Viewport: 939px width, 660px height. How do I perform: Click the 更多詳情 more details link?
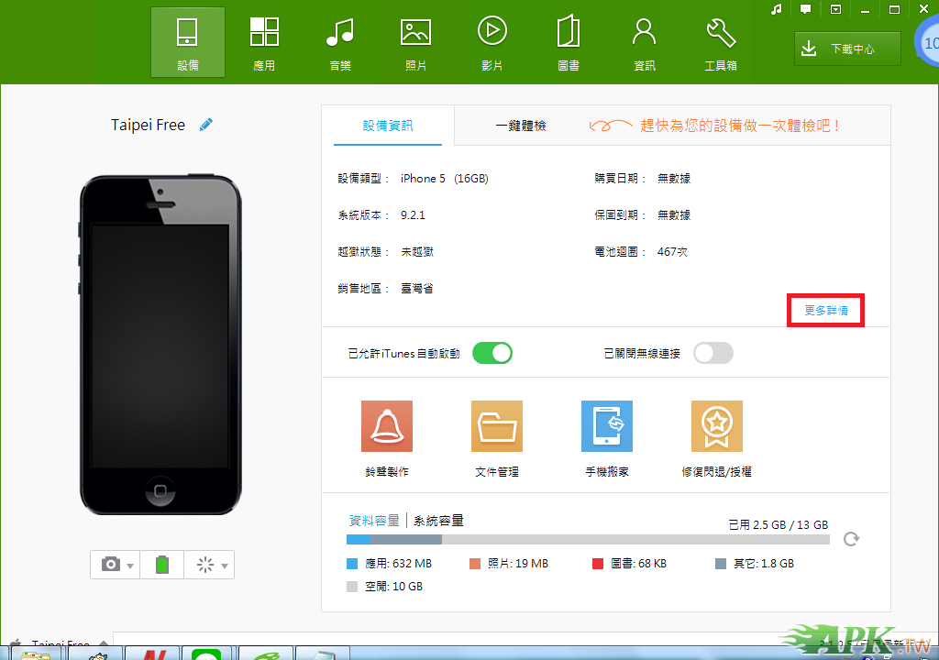tap(826, 311)
